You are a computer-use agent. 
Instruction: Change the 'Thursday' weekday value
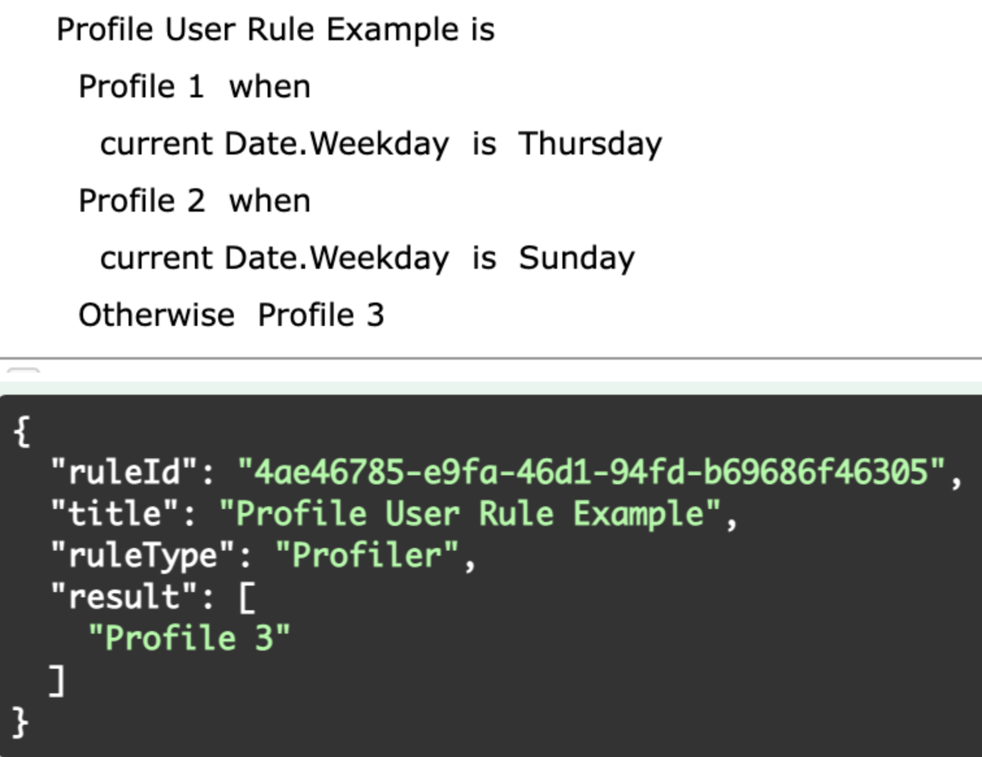click(590, 144)
